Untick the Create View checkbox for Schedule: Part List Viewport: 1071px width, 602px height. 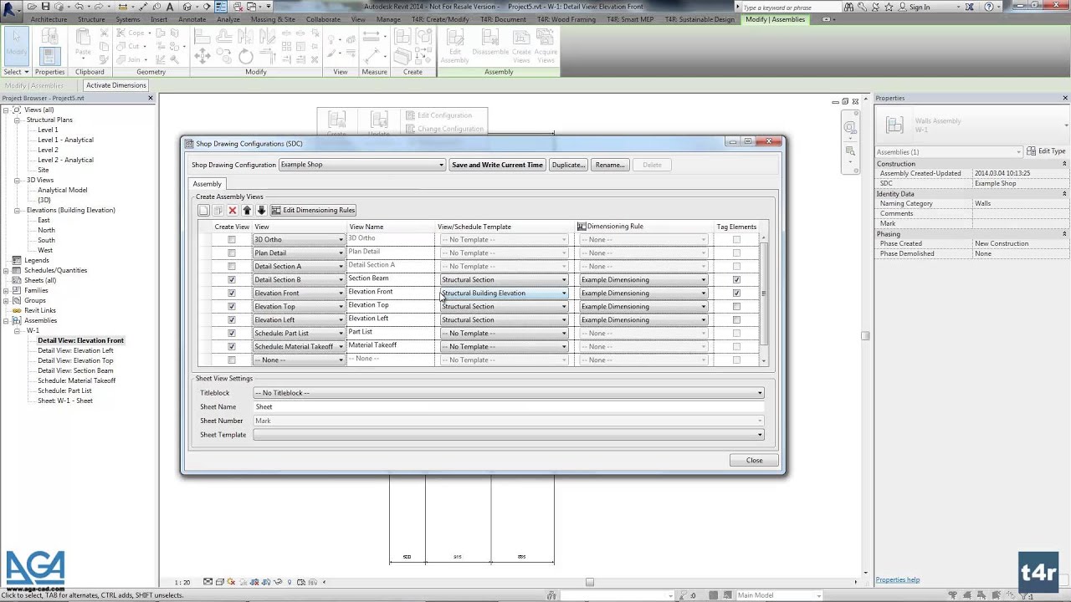tap(232, 334)
